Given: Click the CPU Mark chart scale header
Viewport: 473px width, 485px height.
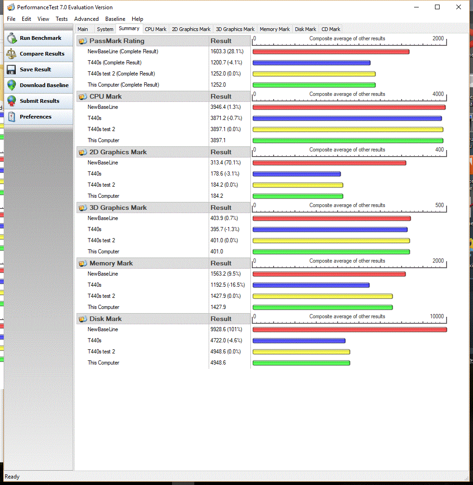Looking at the screenshot, I should tap(349, 96).
